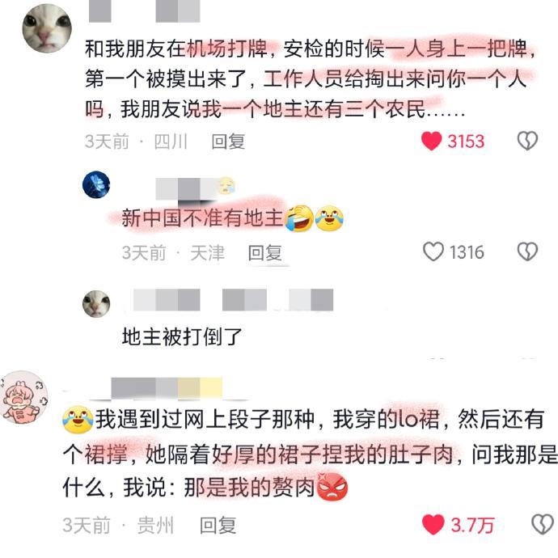Tap the 3153 like count number
Viewport: 558px width, 558px height.
tap(466, 142)
